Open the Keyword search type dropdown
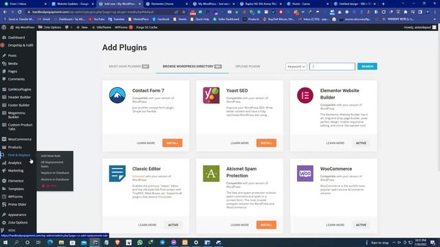 click(296, 67)
